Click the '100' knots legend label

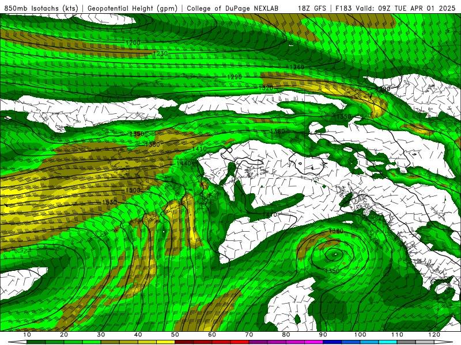click(x=360, y=335)
